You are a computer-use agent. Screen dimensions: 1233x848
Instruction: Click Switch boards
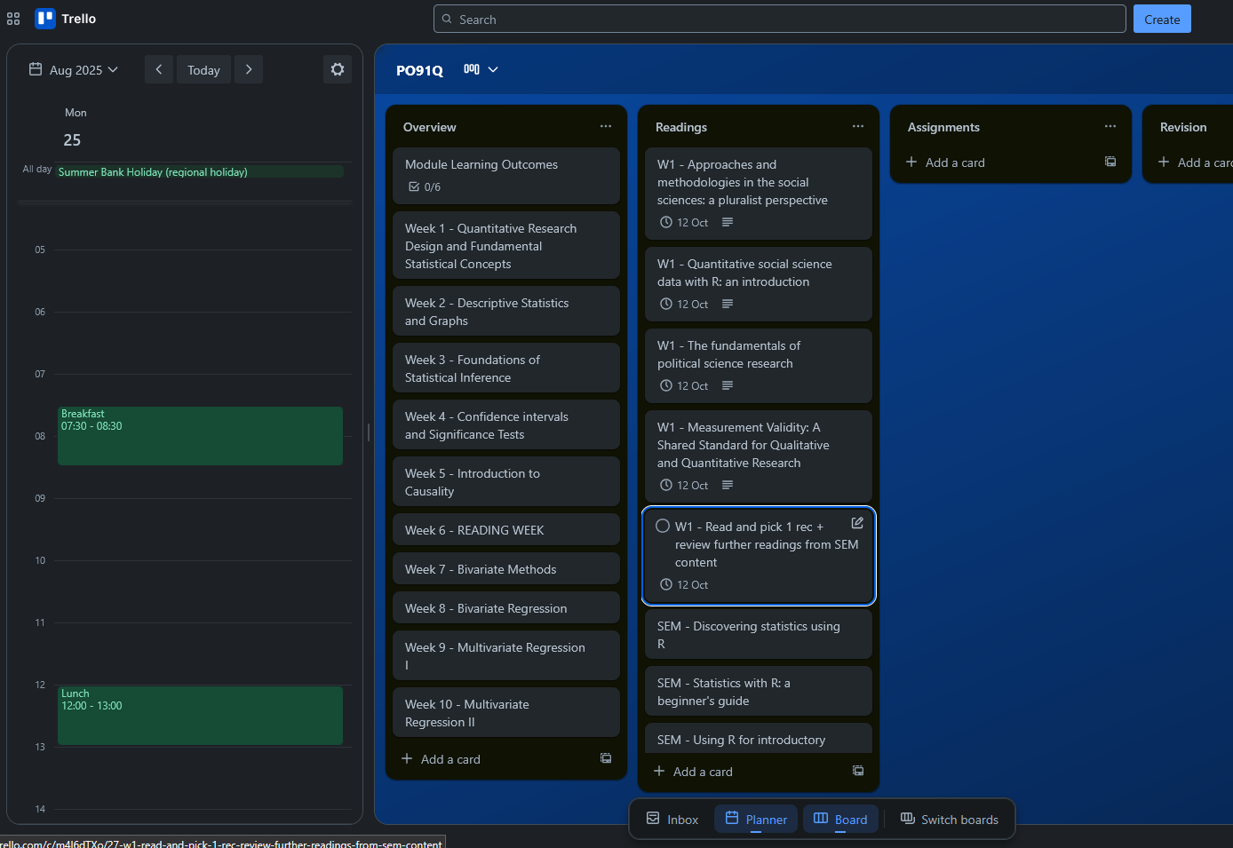tap(950, 819)
